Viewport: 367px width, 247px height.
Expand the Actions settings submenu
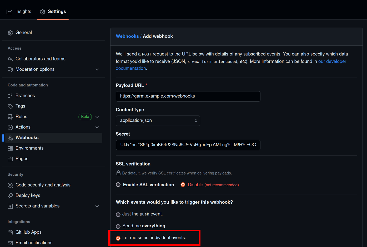click(97, 127)
